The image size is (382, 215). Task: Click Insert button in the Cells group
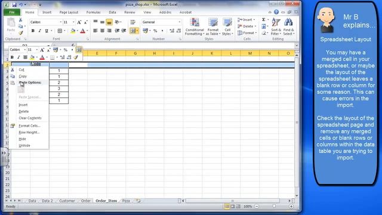click(x=246, y=20)
